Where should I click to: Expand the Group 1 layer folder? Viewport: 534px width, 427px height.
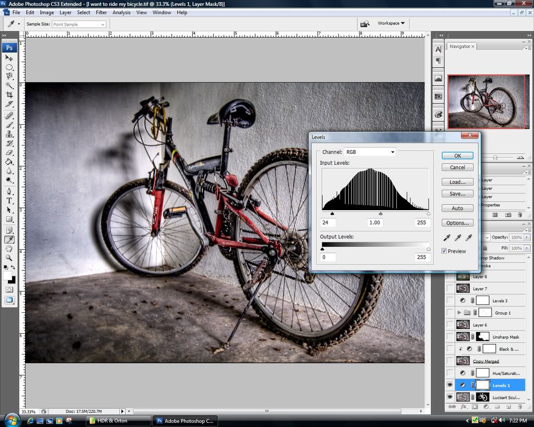[x=459, y=313]
